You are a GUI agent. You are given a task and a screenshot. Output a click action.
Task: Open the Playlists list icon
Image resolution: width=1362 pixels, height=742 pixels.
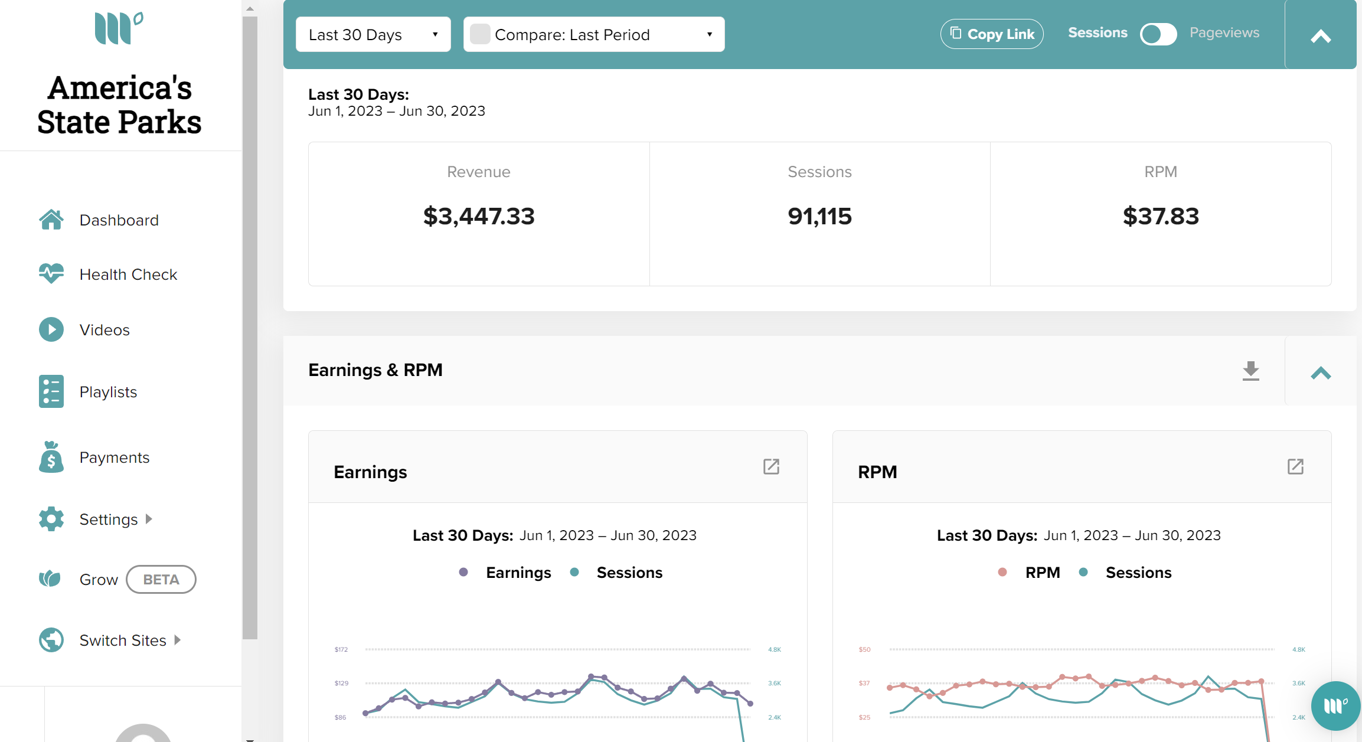[51, 391]
